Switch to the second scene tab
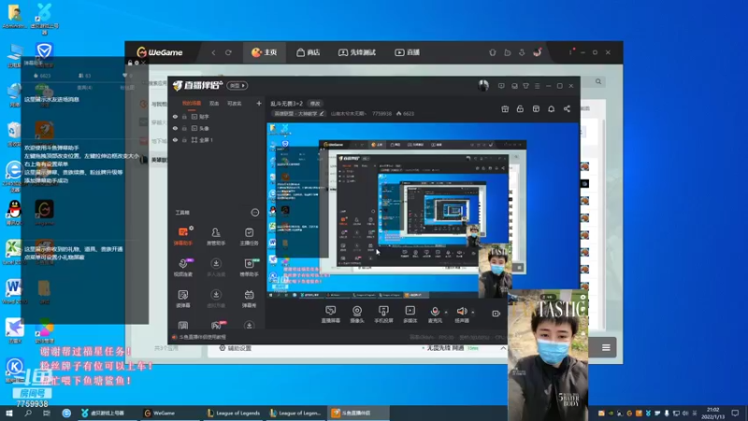This screenshot has width=748, height=421. (x=214, y=103)
